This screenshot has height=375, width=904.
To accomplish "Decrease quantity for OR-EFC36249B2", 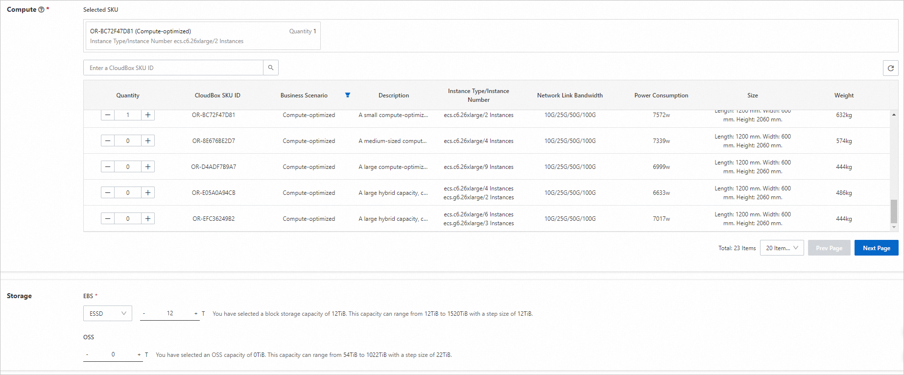I will pos(108,219).
